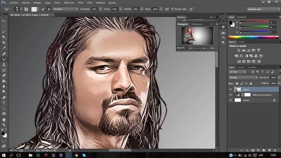Open the Carga value dropdown arrow

pos(121,9)
